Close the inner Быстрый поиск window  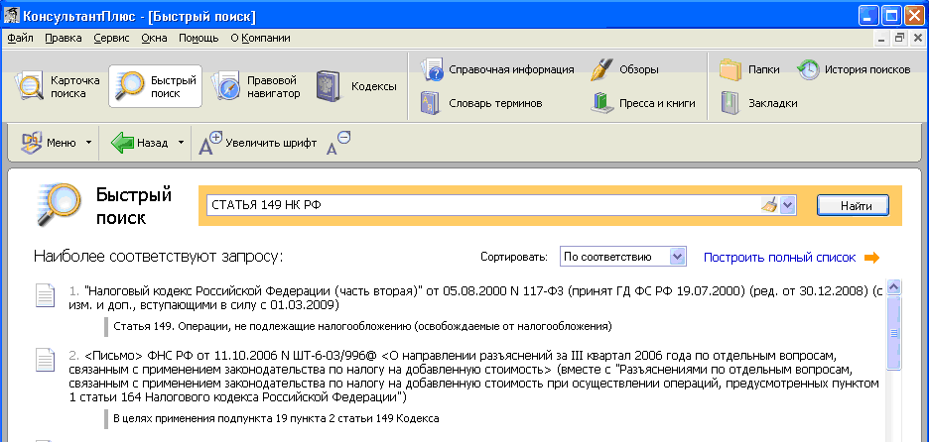pyautogui.click(x=917, y=39)
